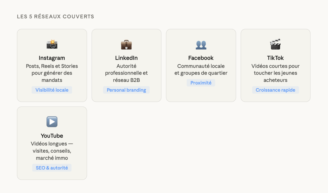Click the TikTok short videos description
Image resolution: width=328 pixels, height=193 pixels.
(x=275, y=73)
